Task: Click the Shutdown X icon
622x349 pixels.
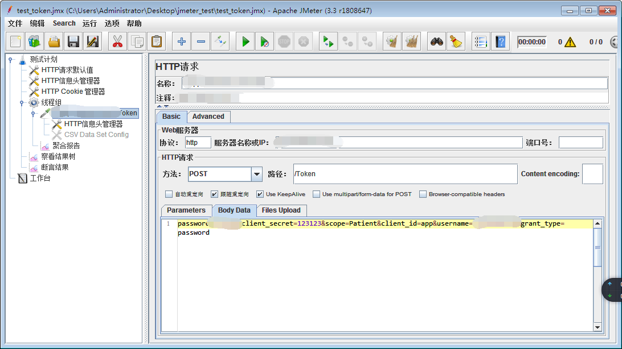Action: (x=304, y=41)
